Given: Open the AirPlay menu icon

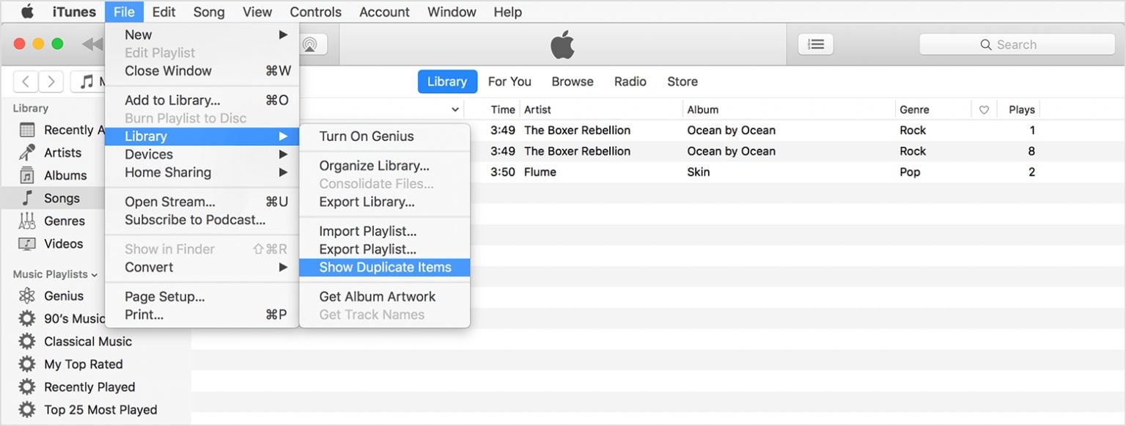Looking at the screenshot, I should (311, 44).
